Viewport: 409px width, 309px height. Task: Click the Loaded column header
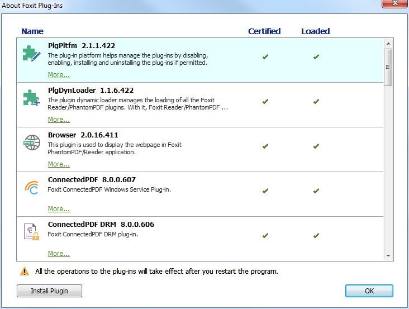pos(315,31)
